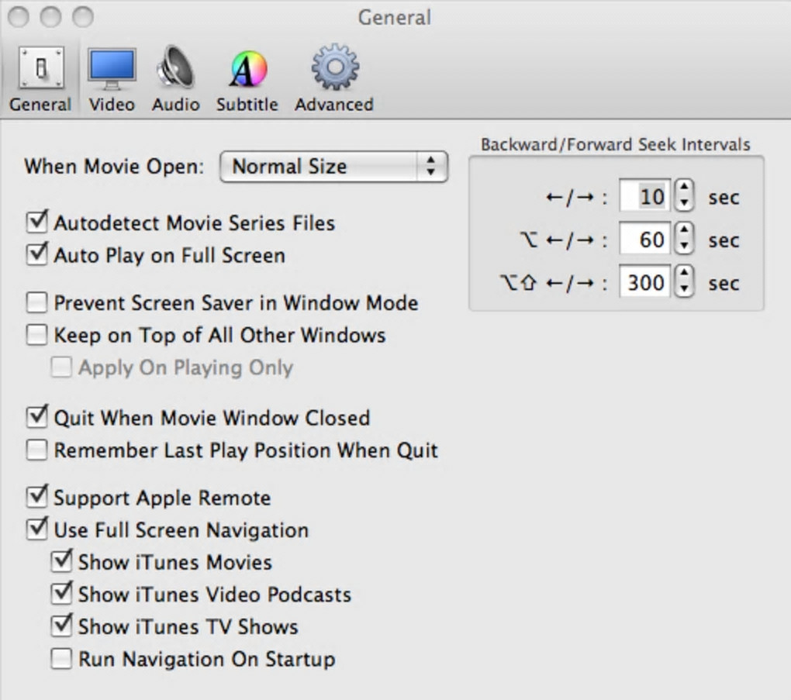Uncheck Auto Play on Full Screen
791x700 pixels.
37,255
